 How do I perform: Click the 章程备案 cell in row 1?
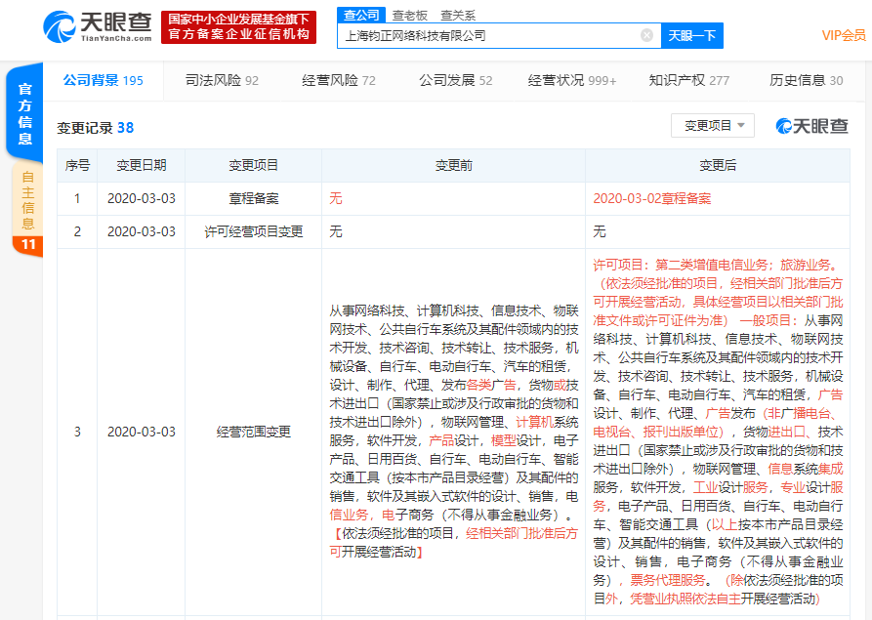[x=253, y=198]
